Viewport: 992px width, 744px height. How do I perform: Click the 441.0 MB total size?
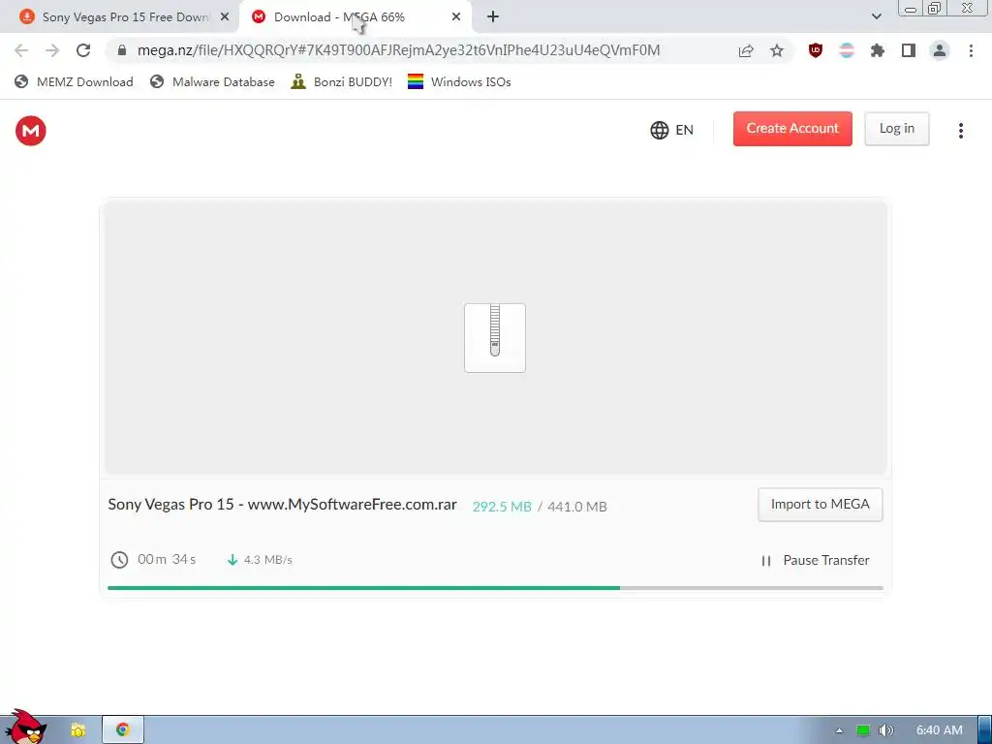[577, 507]
